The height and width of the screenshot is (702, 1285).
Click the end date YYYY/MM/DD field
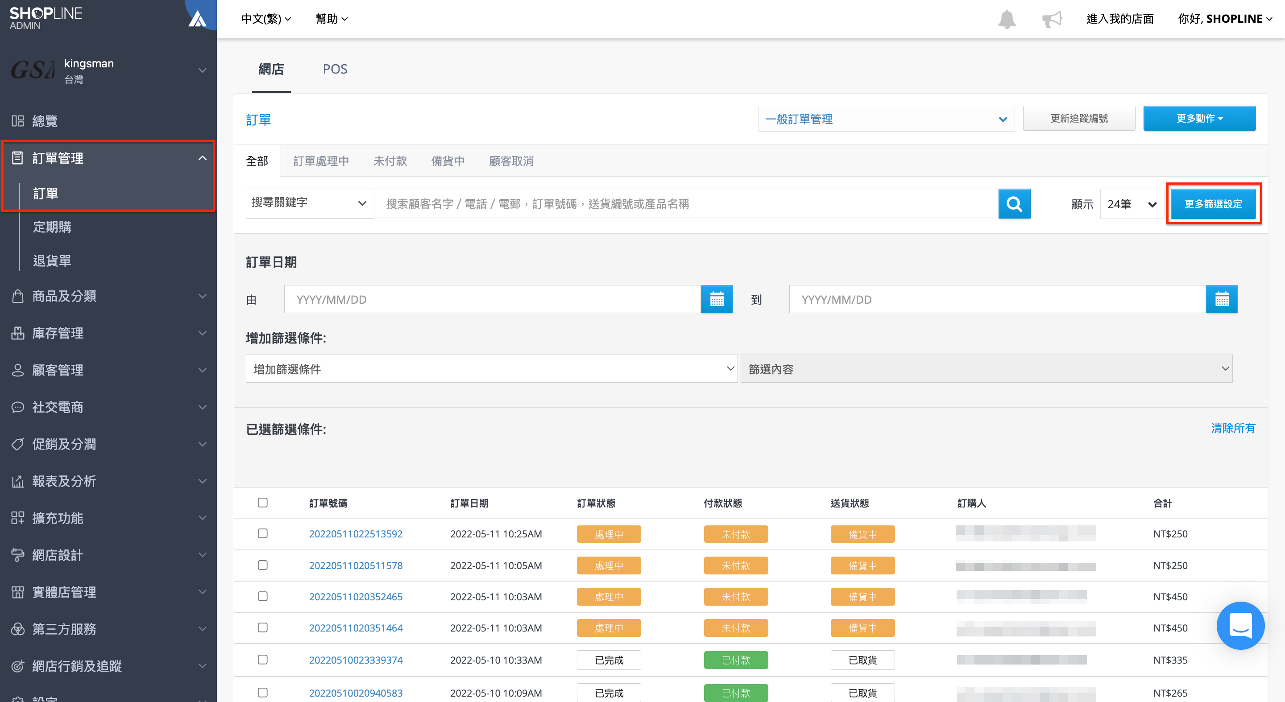tap(997, 299)
